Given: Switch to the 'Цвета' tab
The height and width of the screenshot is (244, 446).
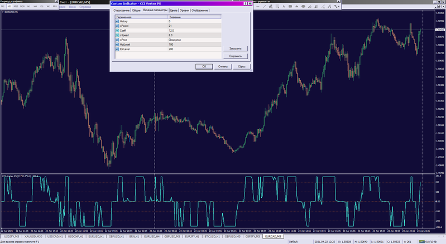Looking at the screenshot, I should 174,11.
